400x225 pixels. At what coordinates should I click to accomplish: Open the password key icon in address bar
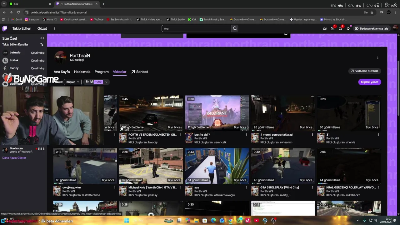click(365, 12)
